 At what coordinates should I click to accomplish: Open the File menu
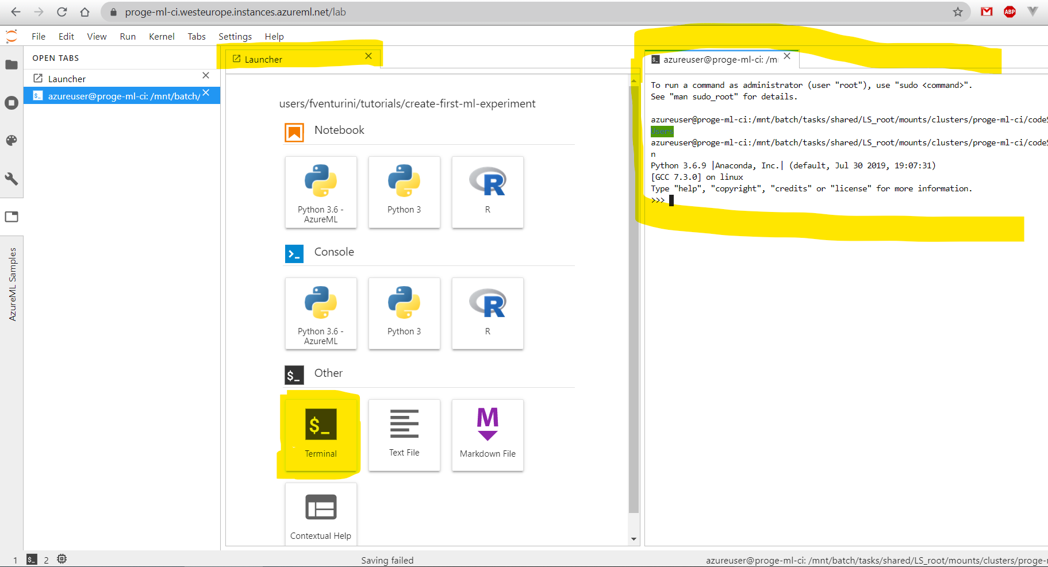[39, 36]
